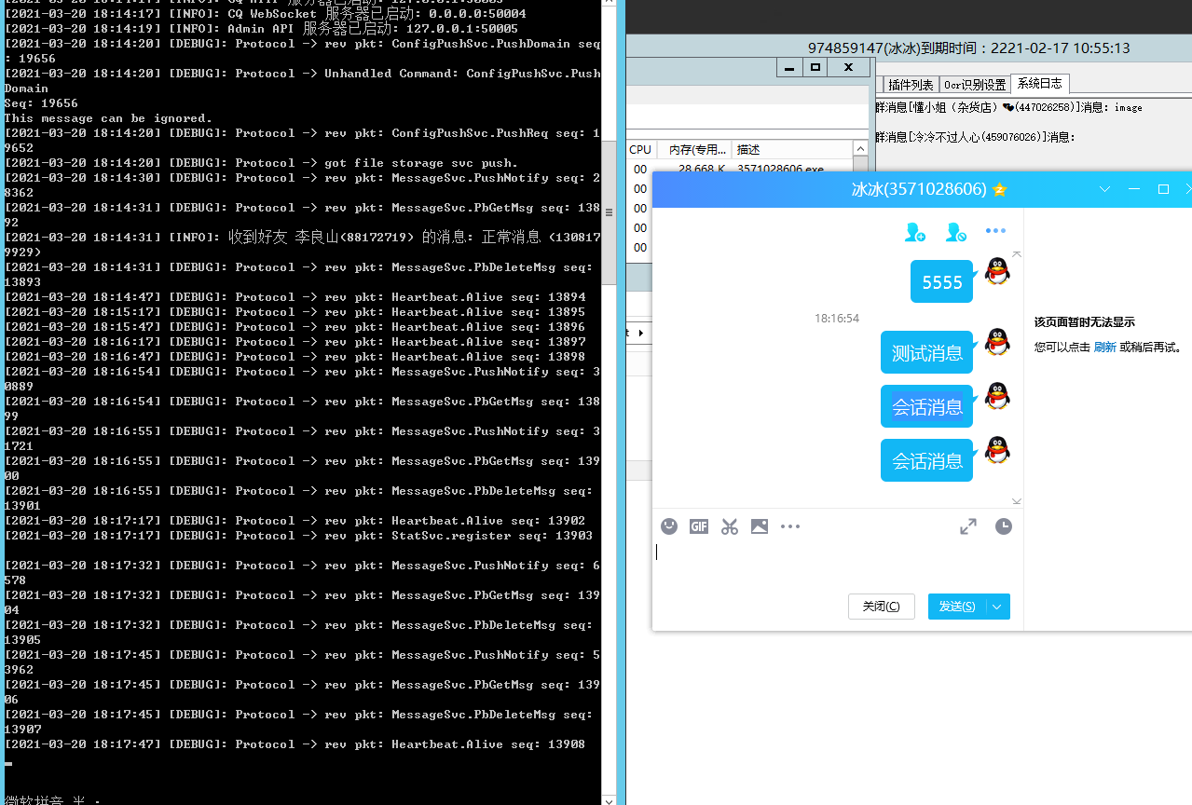The height and width of the screenshot is (805, 1192).
Task: Show more tools in the input toolbar
Action: pyautogui.click(x=790, y=526)
